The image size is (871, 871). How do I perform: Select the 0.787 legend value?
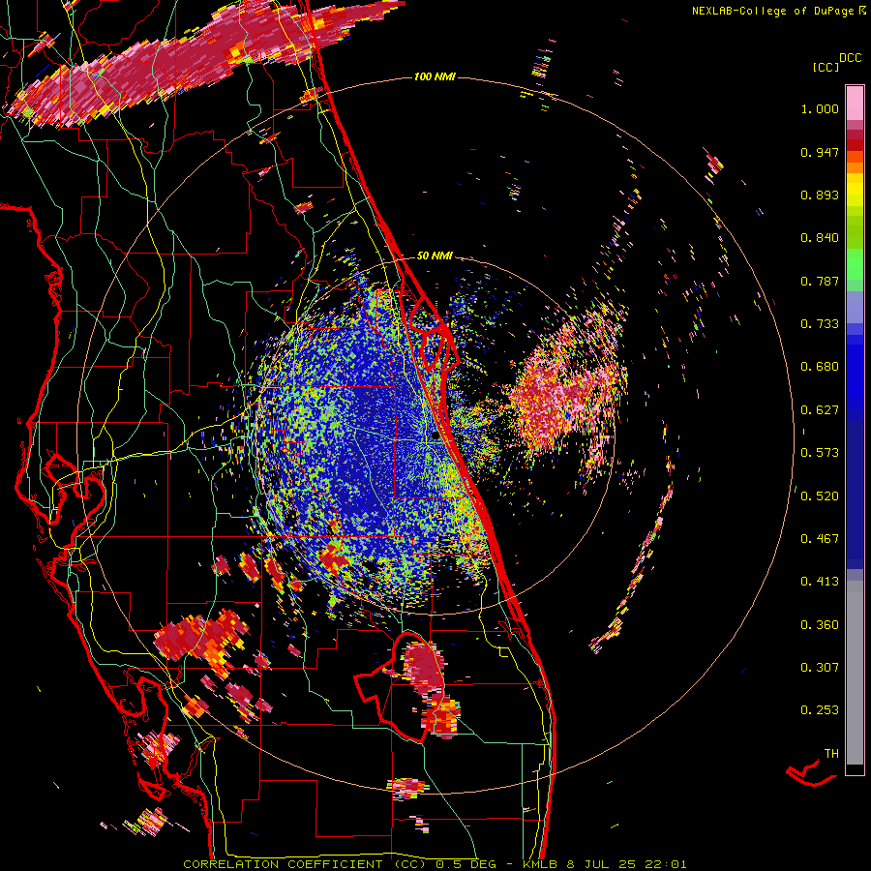tap(820, 281)
